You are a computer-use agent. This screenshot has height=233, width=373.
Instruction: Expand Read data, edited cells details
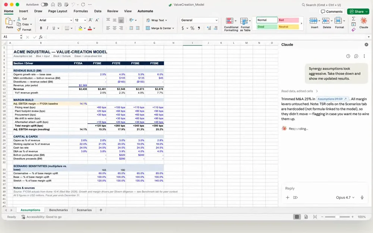300,91
